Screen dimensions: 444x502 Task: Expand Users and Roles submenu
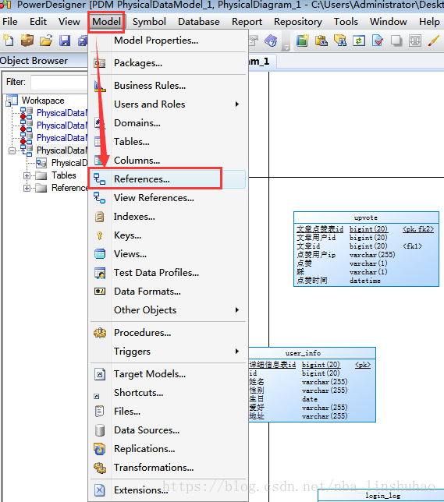(x=167, y=104)
